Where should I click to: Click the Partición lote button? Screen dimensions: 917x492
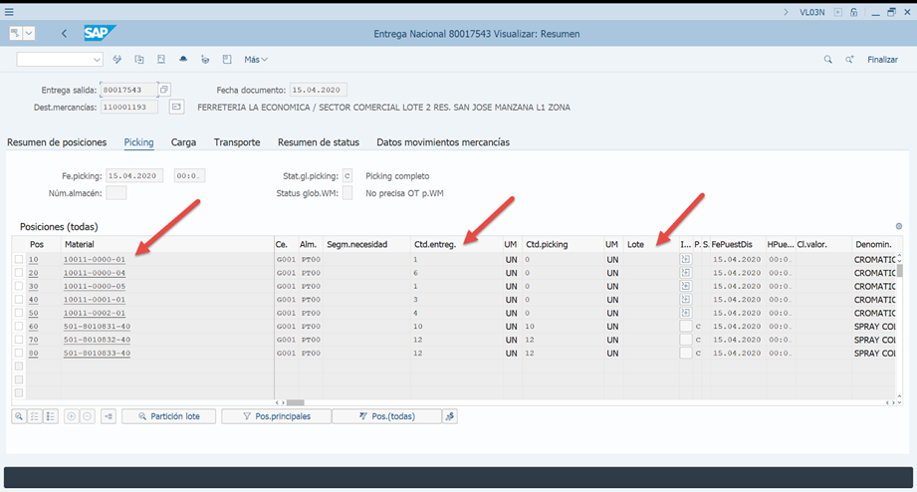click(168, 416)
